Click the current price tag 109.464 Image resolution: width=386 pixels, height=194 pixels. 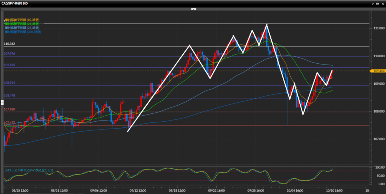378,71
